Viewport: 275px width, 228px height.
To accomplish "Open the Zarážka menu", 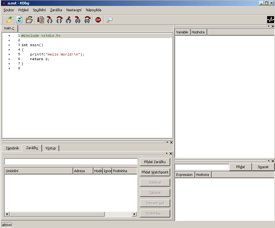I will (56, 10).
